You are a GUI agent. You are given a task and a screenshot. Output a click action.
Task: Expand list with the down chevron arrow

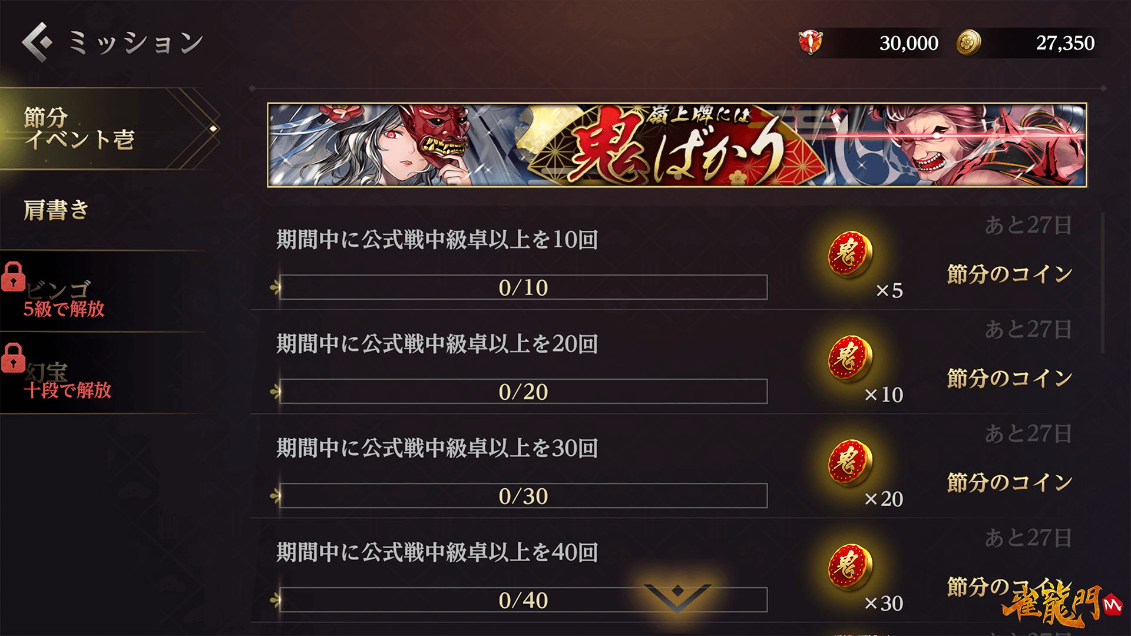(x=677, y=597)
